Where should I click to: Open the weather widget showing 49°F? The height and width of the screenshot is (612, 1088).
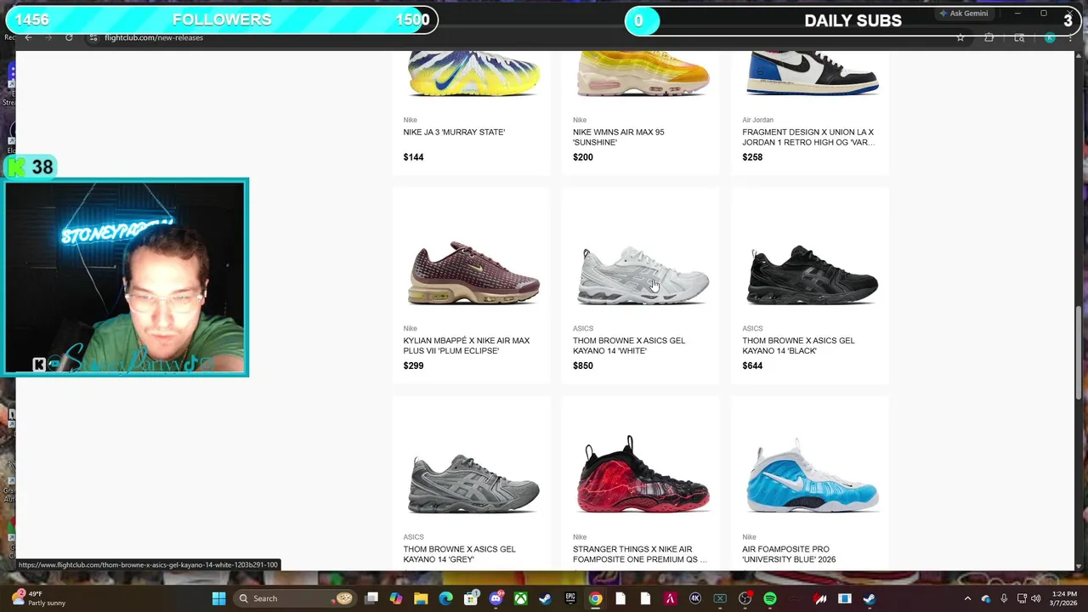38,598
